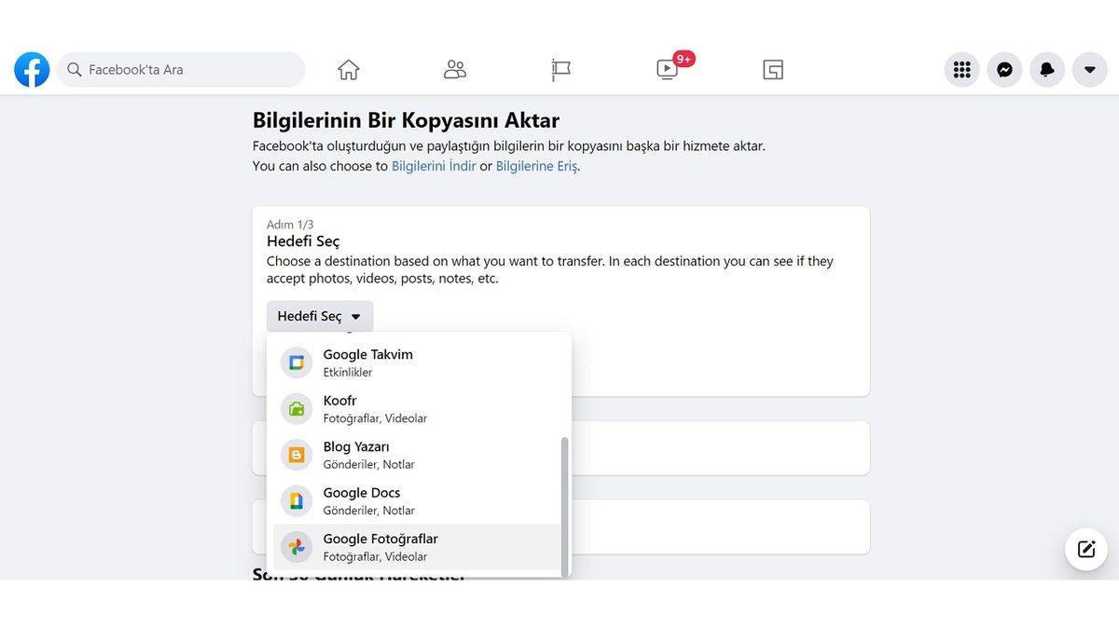
Task: Click the Bilgilerine Eriş link
Action: 536,165
